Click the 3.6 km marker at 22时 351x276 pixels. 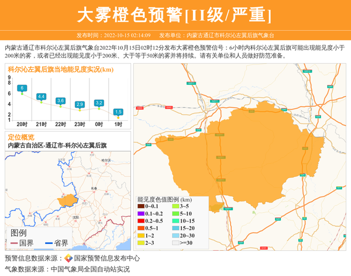[60, 101]
